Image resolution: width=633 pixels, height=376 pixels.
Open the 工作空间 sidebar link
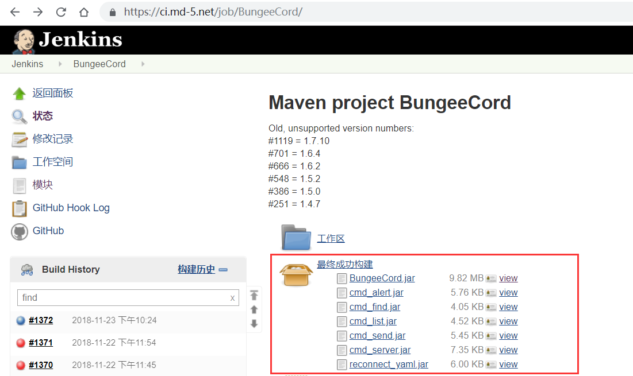tap(53, 162)
